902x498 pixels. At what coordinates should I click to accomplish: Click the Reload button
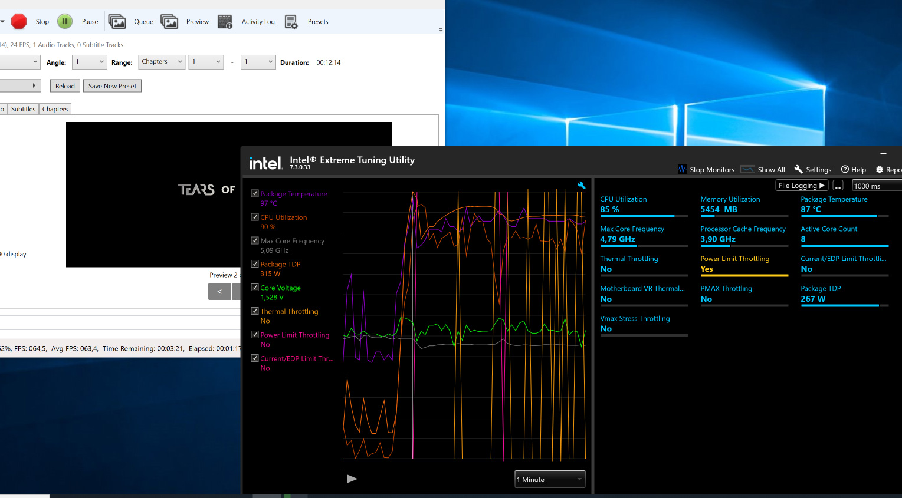point(65,86)
